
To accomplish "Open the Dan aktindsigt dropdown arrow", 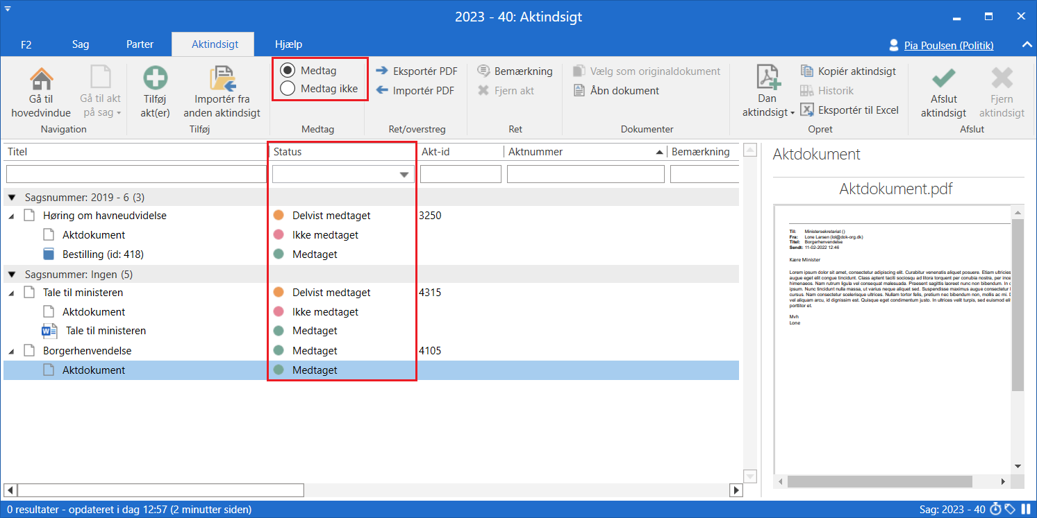I will [791, 113].
